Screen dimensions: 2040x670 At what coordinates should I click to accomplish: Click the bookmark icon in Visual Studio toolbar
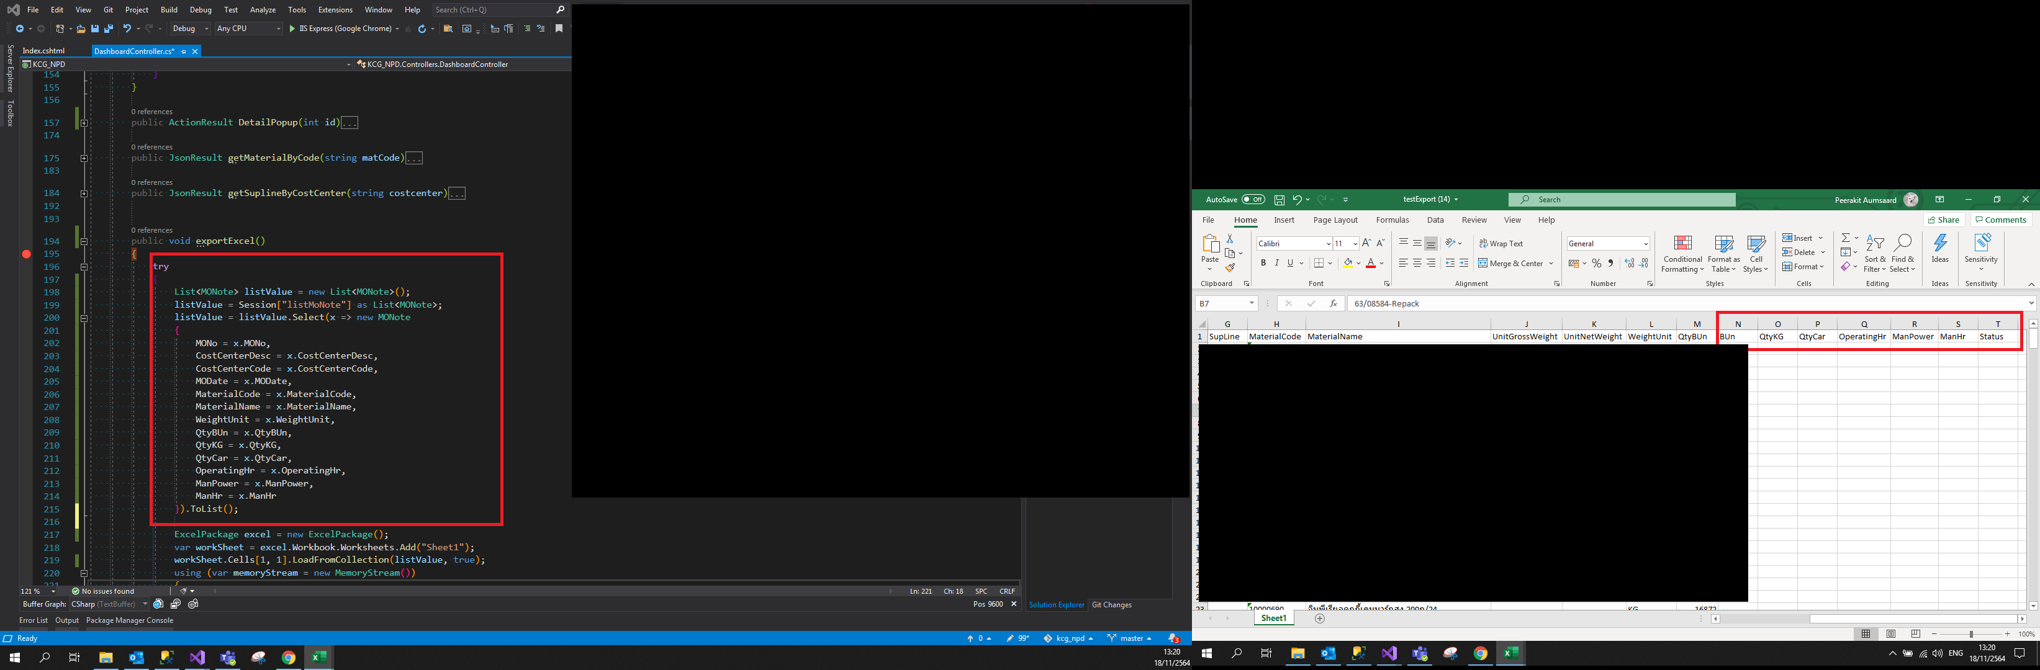coord(559,29)
